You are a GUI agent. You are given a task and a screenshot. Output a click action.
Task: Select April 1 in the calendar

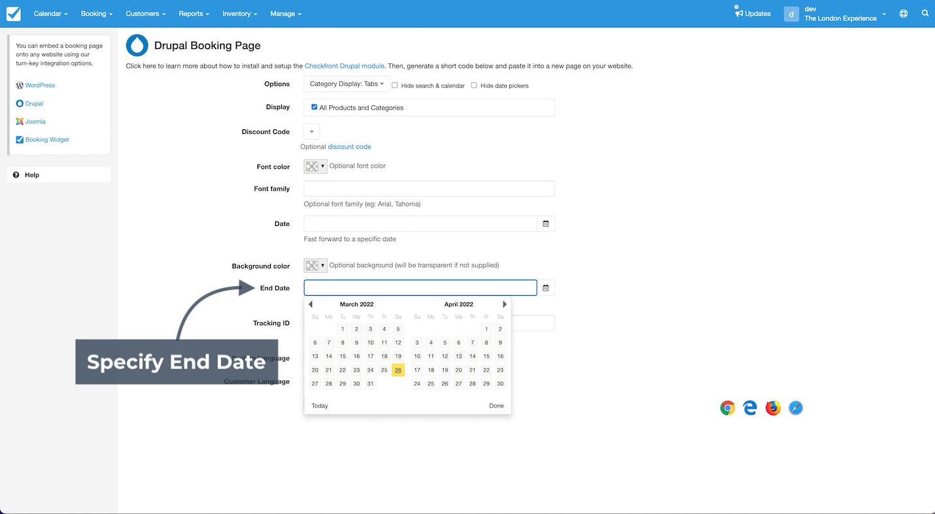pos(486,329)
